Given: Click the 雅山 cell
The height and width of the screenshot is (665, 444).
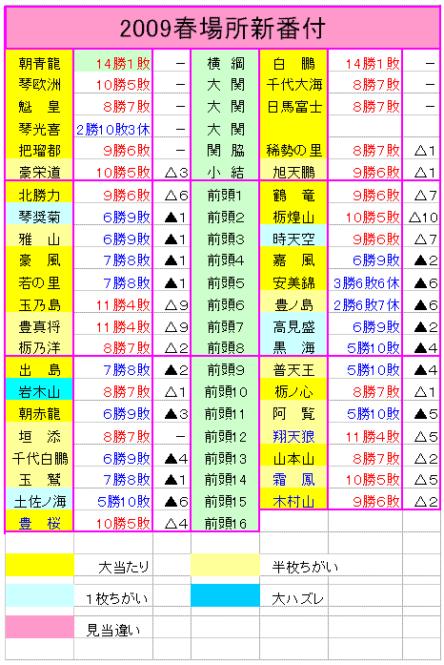Looking at the screenshot, I should 39,236.
